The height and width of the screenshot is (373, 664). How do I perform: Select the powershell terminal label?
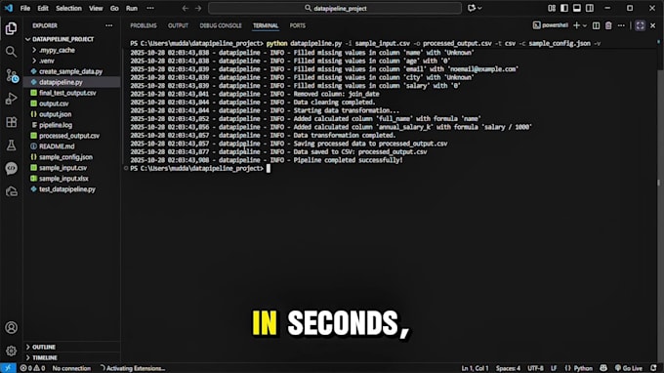[x=550, y=25]
